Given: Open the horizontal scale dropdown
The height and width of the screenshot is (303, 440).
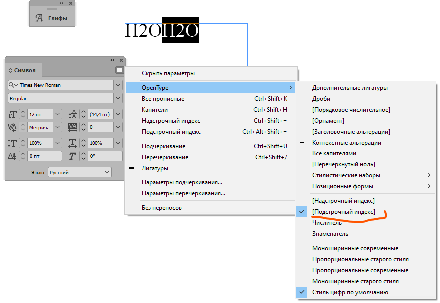Looking at the screenshot, I should pyautogui.click(x=118, y=143).
